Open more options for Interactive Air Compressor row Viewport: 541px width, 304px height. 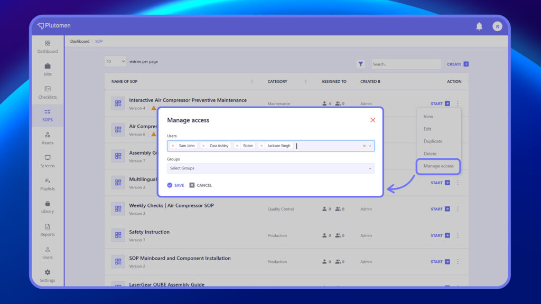click(458, 103)
